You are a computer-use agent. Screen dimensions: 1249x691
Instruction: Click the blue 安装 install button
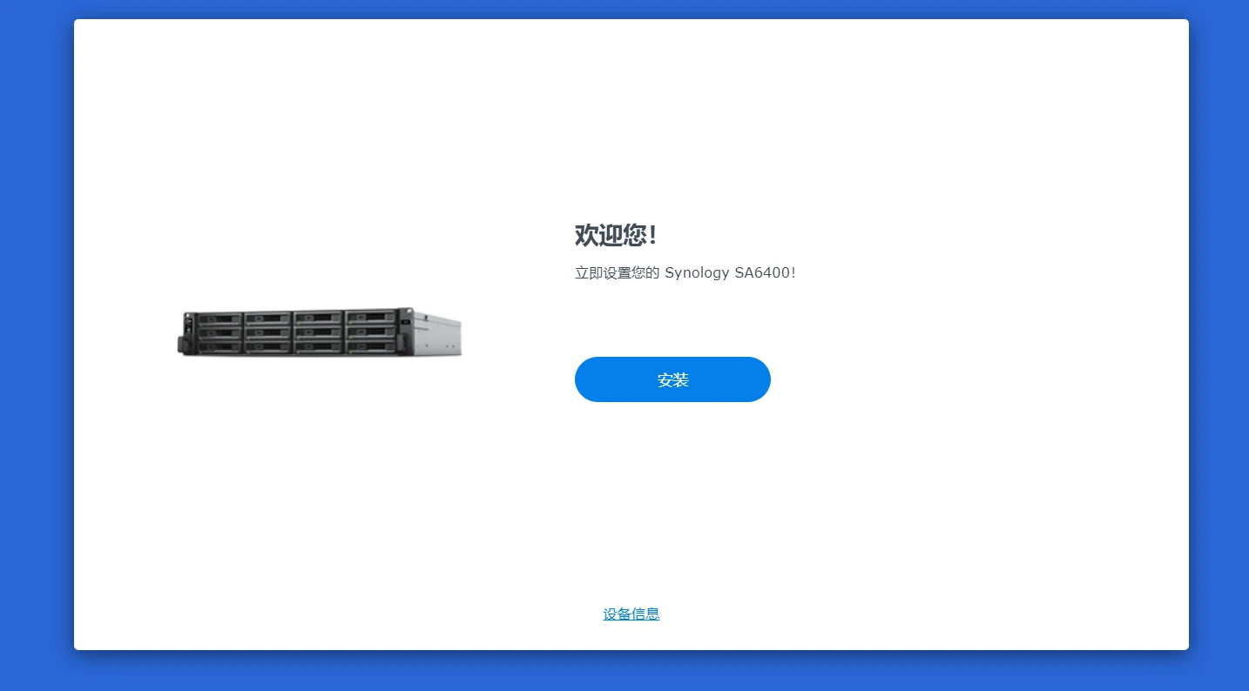pos(672,379)
